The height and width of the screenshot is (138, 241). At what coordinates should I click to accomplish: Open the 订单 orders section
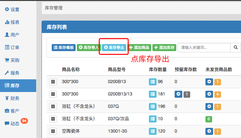point(12,48)
